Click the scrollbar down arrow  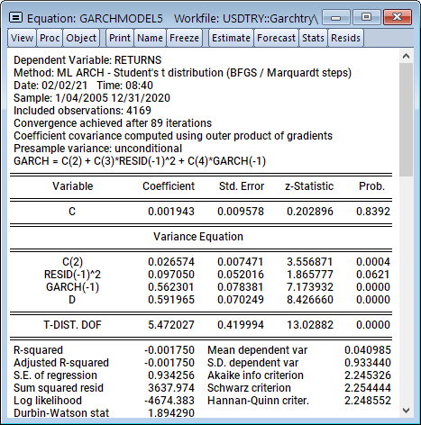point(406,411)
